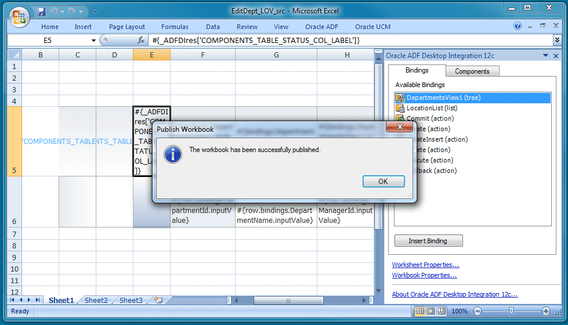
Task: Select Normal view in status bar
Action: (420, 311)
